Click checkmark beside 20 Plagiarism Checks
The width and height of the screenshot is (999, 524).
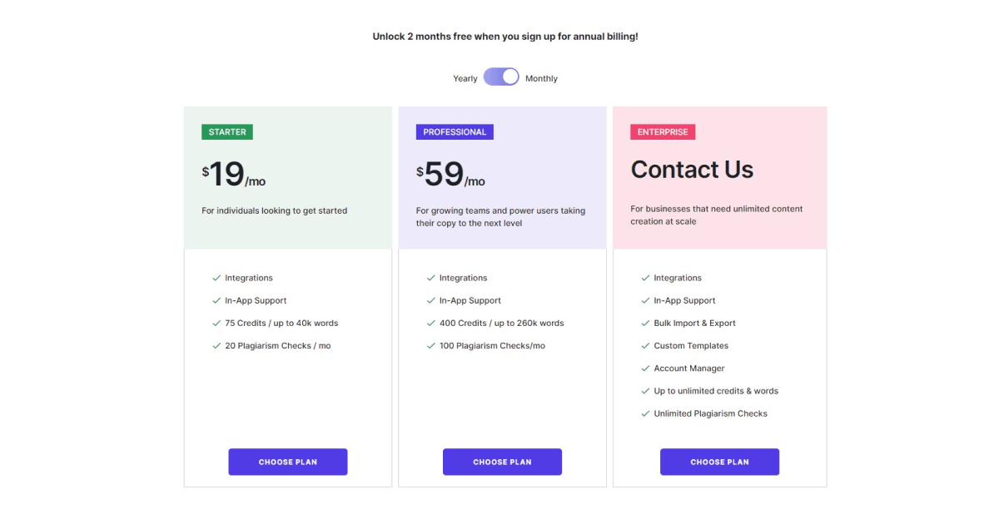pyautogui.click(x=216, y=345)
